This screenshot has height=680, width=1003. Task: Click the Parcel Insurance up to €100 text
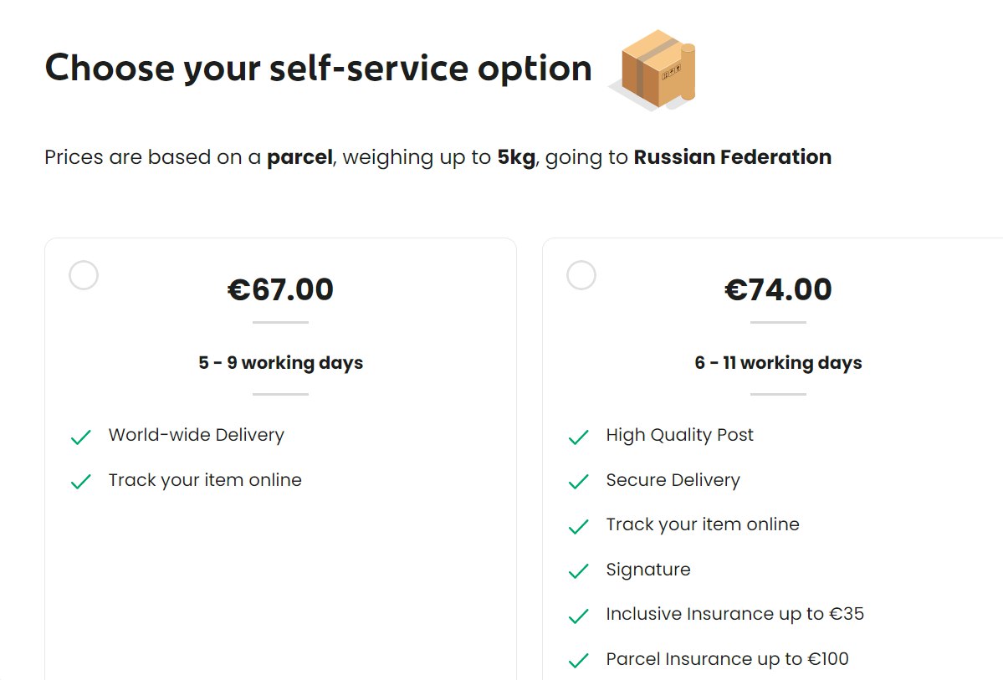point(727,659)
